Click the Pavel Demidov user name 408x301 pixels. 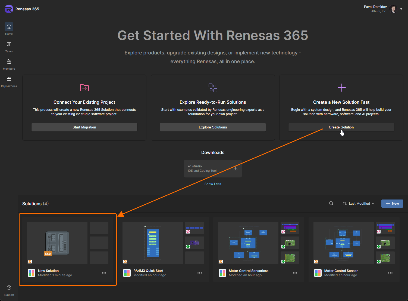coord(375,7)
